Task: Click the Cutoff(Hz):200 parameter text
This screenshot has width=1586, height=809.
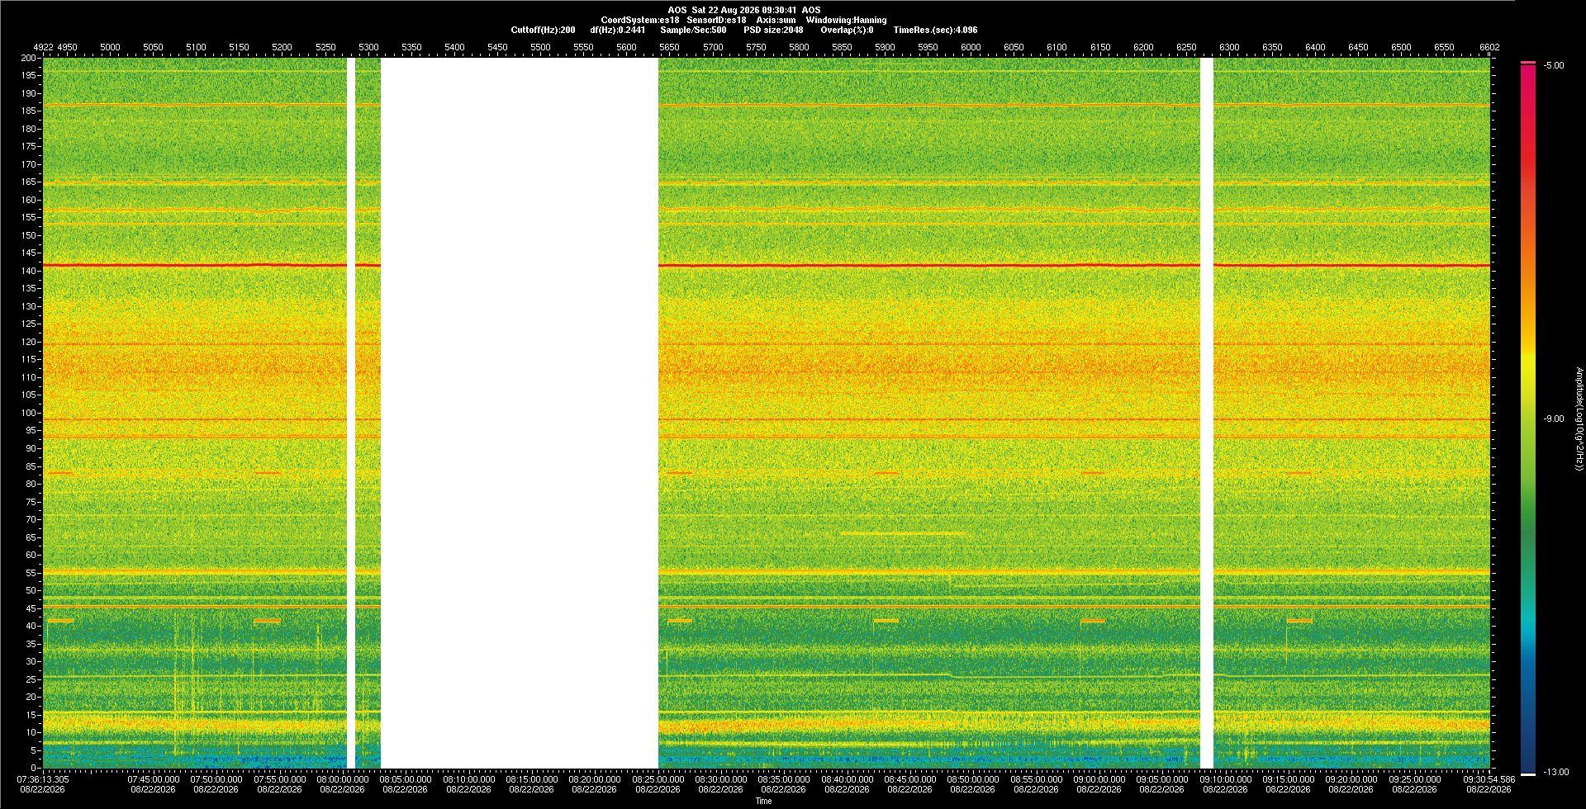Action: pyautogui.click(x=543, y=30)
